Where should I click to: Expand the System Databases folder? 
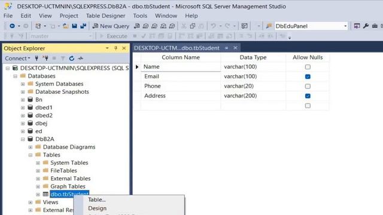(23, 84)
